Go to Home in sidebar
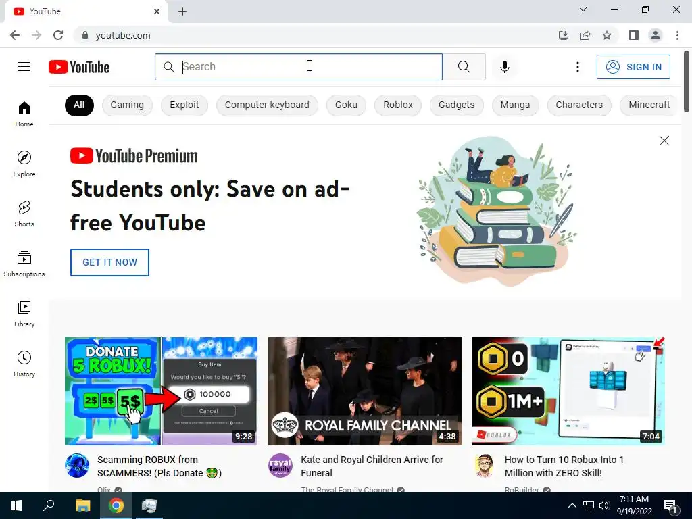Image resolution: width=692 pixels, height=519 pixels. tap(24, 114)
